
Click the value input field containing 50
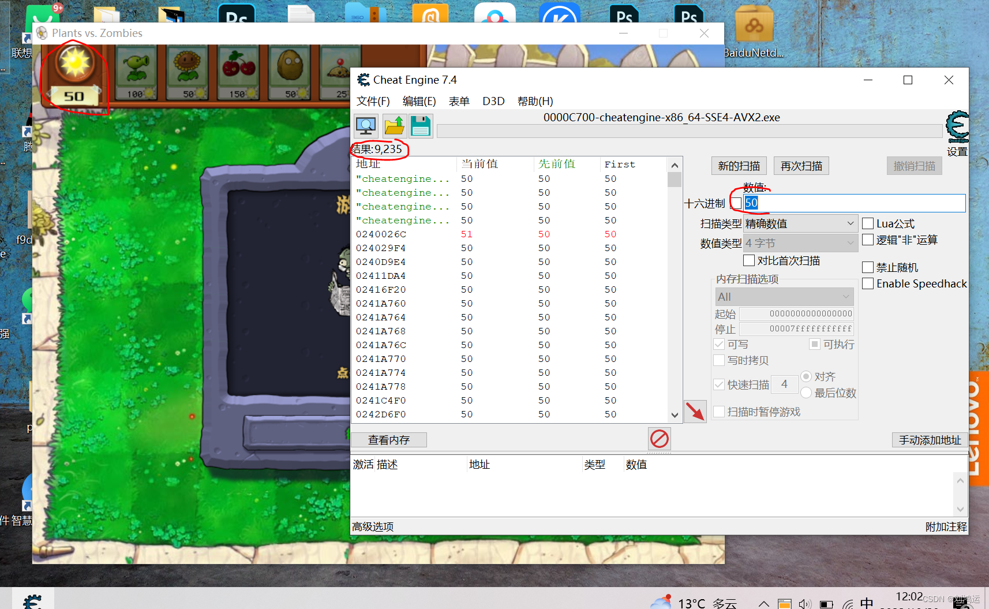tap(855, 203)
